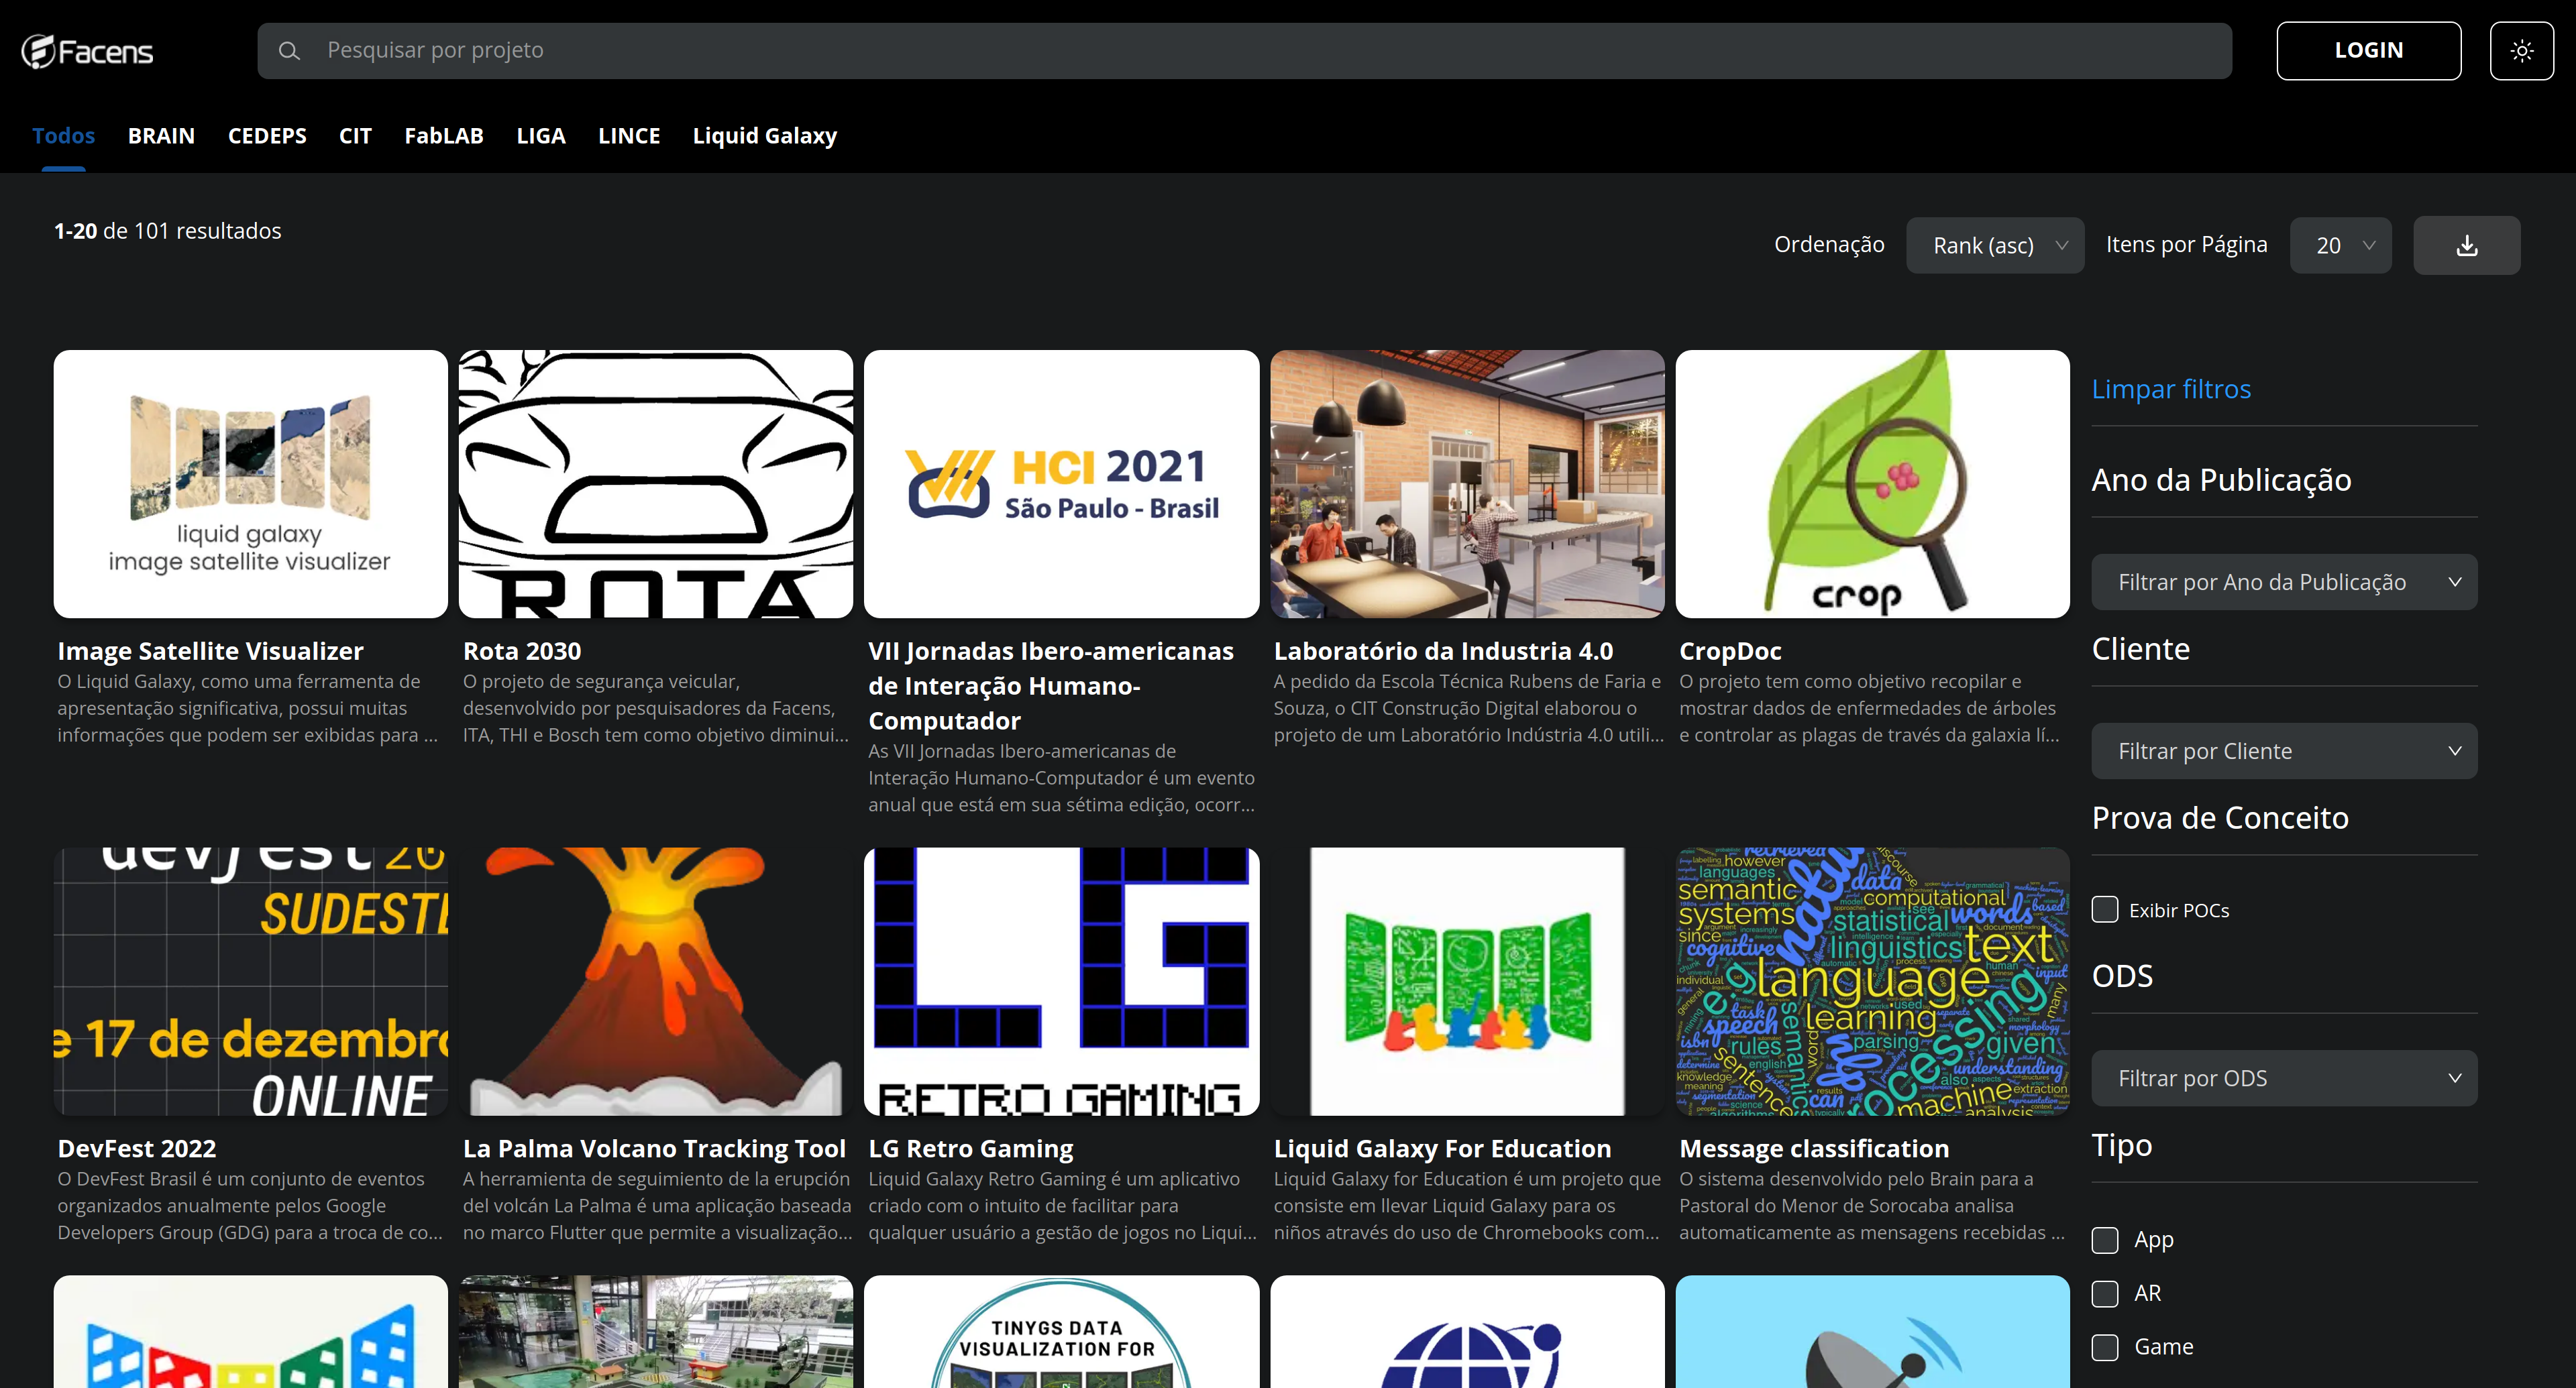Open the Laboratório da Industria 4.0 thumbnail
Image resolution: width=2576 pixels, height=1388 pixels.
coord(1467,483)
